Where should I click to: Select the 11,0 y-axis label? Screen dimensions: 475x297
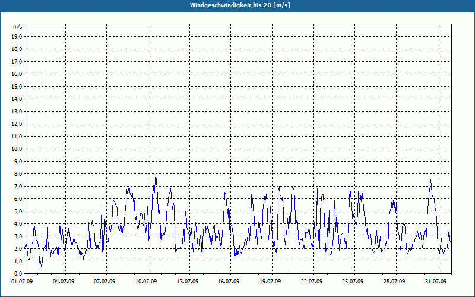point(17,137)
